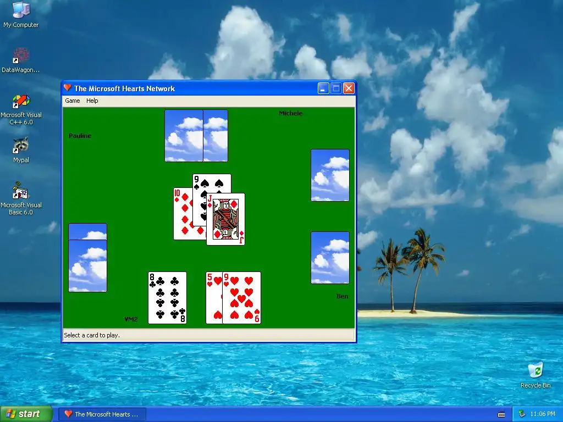Click the 'Select a card to play.' status text
Image resolution: width=563 pixels, height=422 pixels.
92,335
